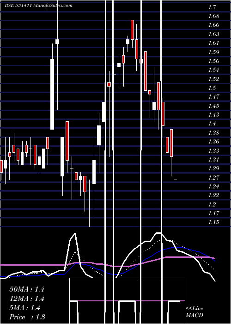
Task: Click the Price : 1.3 readout
Action: [x=27, y=317]
